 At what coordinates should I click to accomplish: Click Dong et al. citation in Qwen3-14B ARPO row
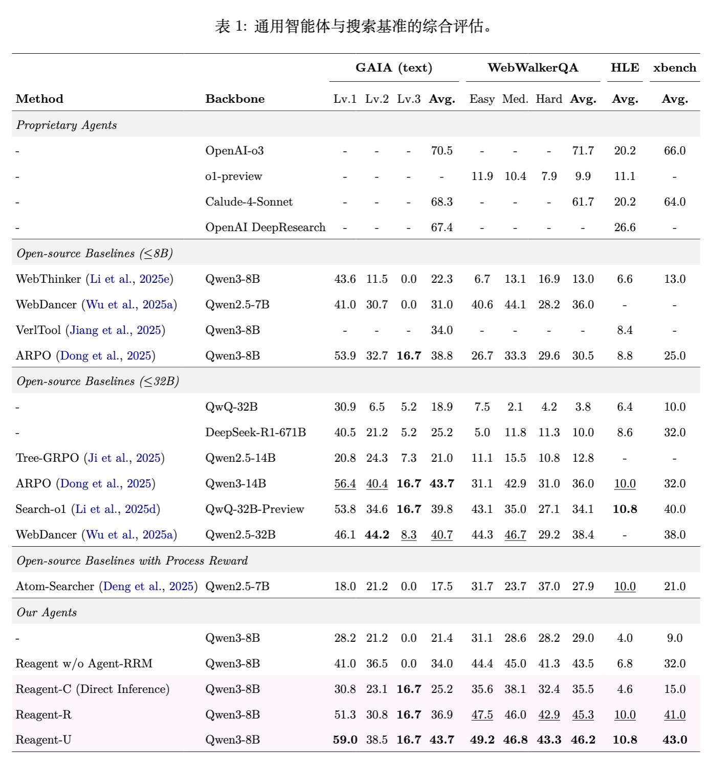(106, 484)
